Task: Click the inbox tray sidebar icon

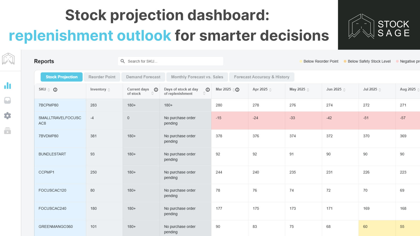Action: pos(8,100)
